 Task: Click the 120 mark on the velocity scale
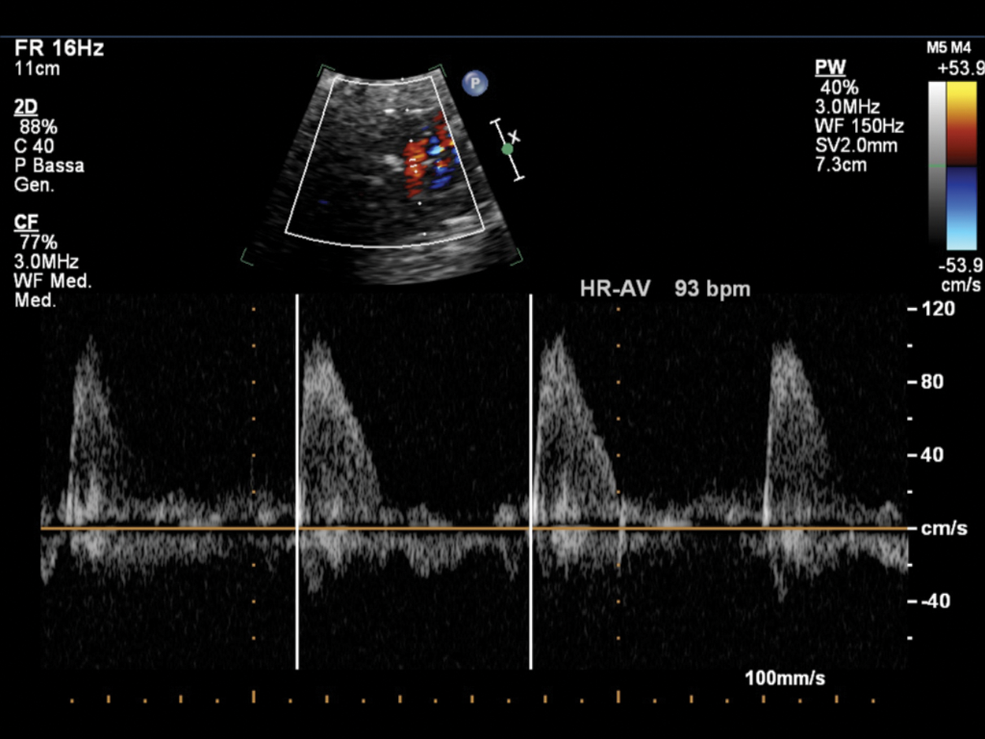pos(939,309)
